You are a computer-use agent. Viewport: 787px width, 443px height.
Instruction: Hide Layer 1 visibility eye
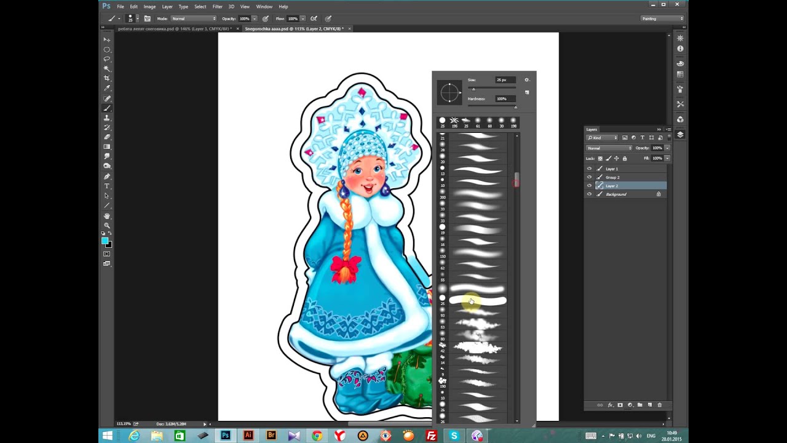point(589,169)
